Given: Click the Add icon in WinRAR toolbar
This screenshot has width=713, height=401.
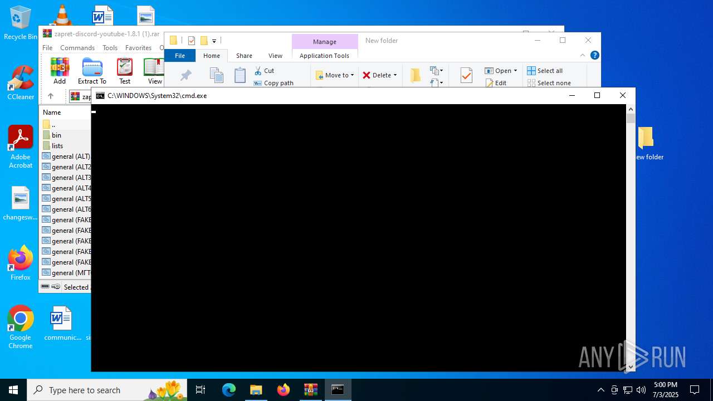Looking at the screenshot, I should tap(60, 71).
